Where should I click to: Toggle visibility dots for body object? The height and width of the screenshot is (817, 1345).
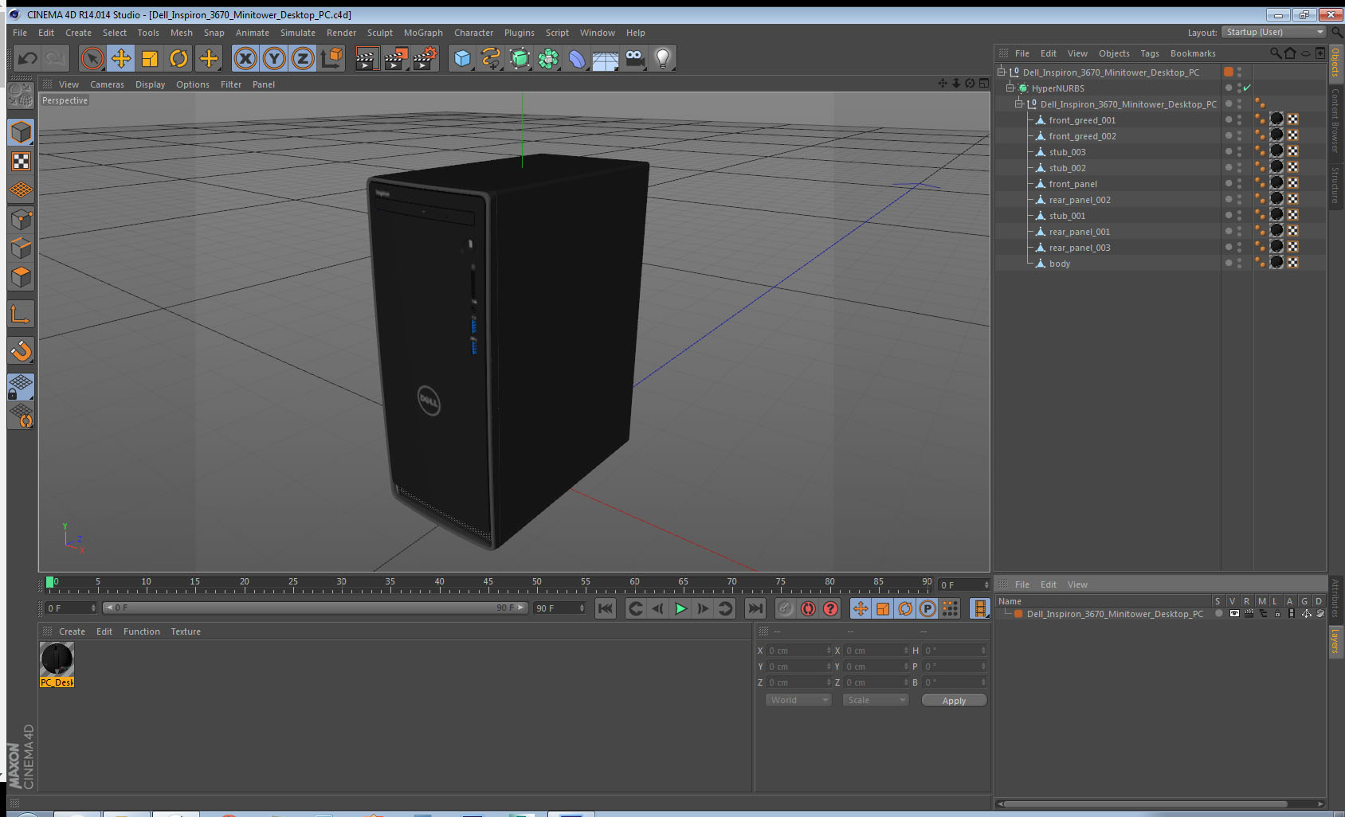[1239, 263]
